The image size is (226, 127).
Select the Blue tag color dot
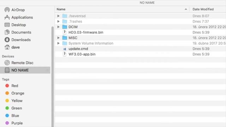pos(7,115)
